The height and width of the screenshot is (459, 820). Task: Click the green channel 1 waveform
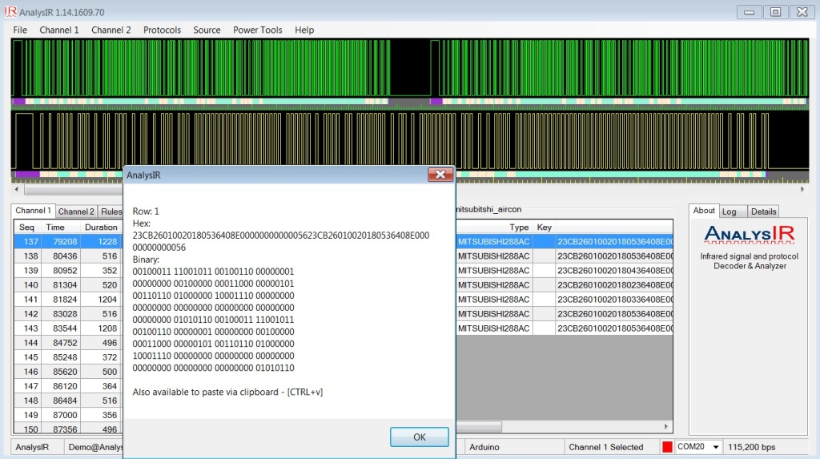click(x=409, y=68)
